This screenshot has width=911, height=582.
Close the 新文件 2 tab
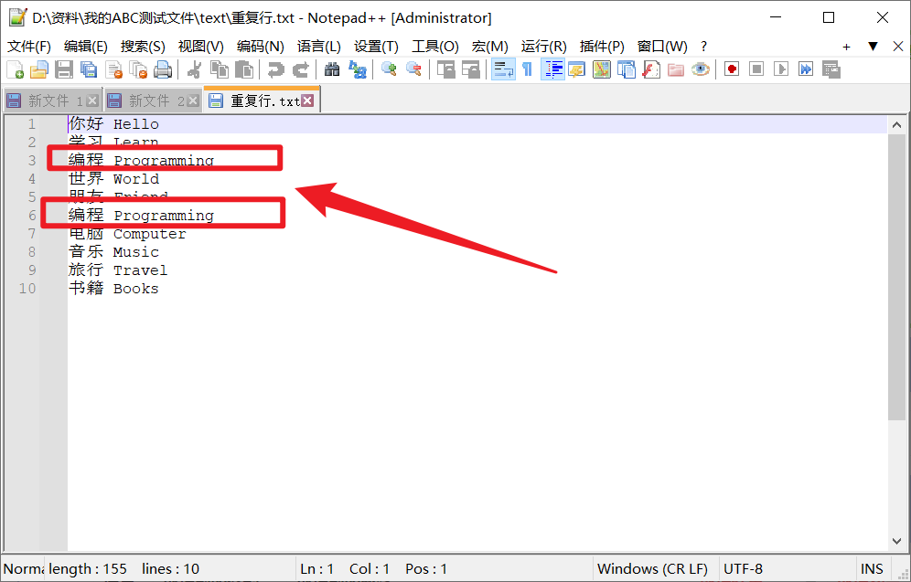(x=193, y=101)
